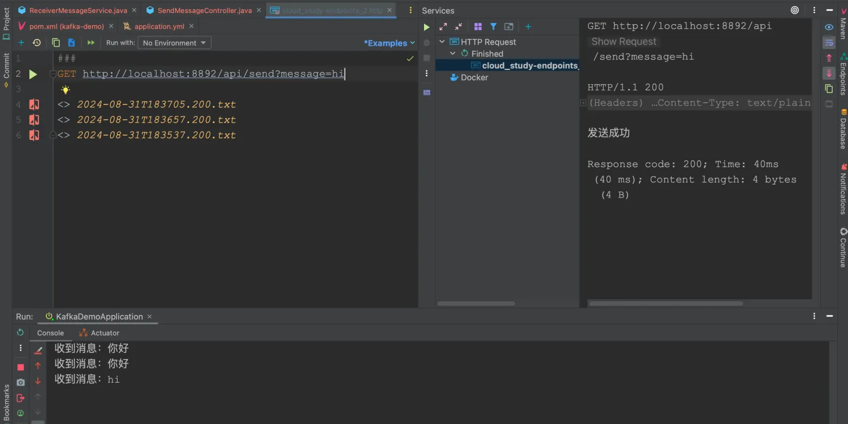
Task: Expand all nodes in the Services tree
Action: [x=443, y=27]
